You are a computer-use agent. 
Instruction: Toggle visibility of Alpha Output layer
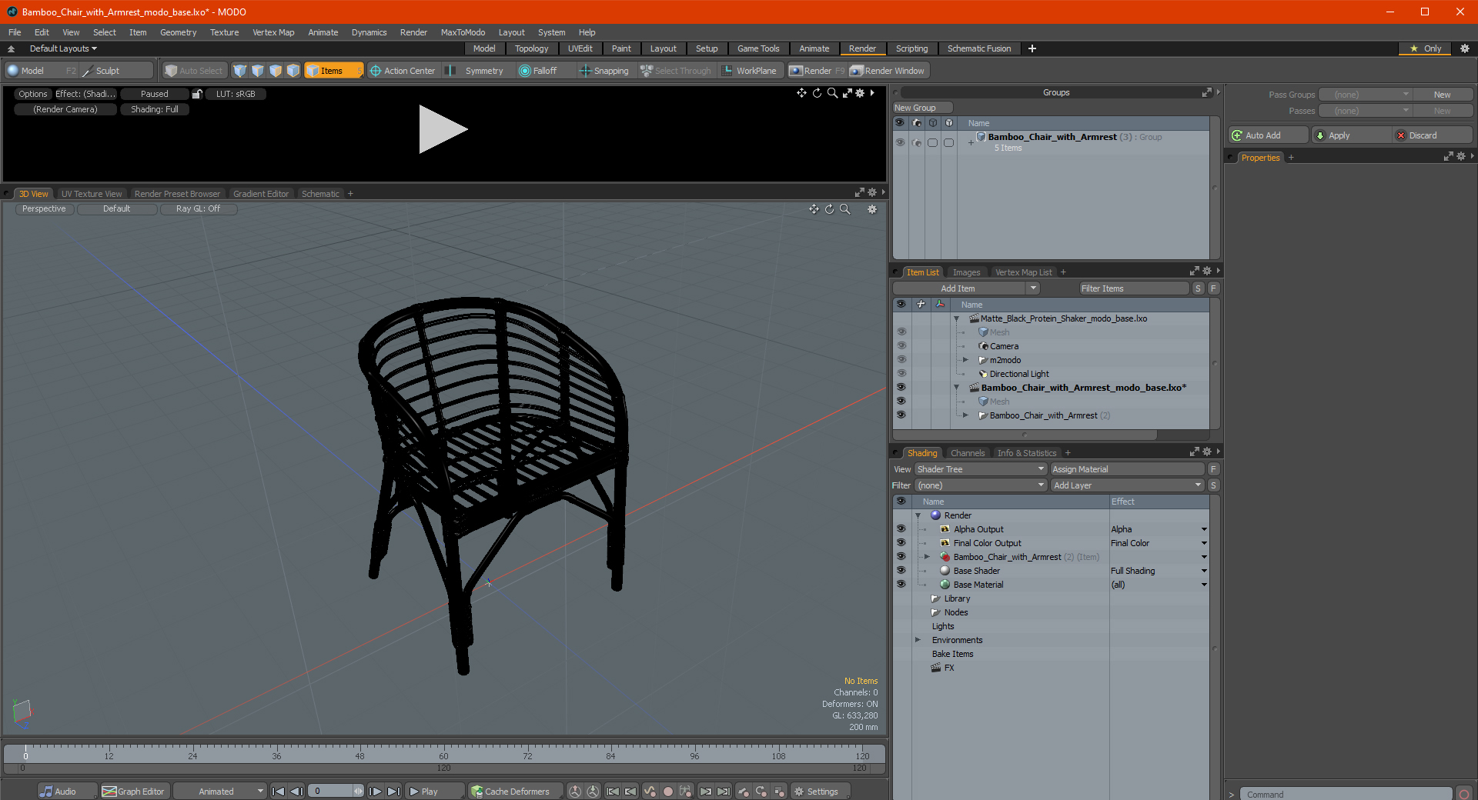(x=901, y=529)
